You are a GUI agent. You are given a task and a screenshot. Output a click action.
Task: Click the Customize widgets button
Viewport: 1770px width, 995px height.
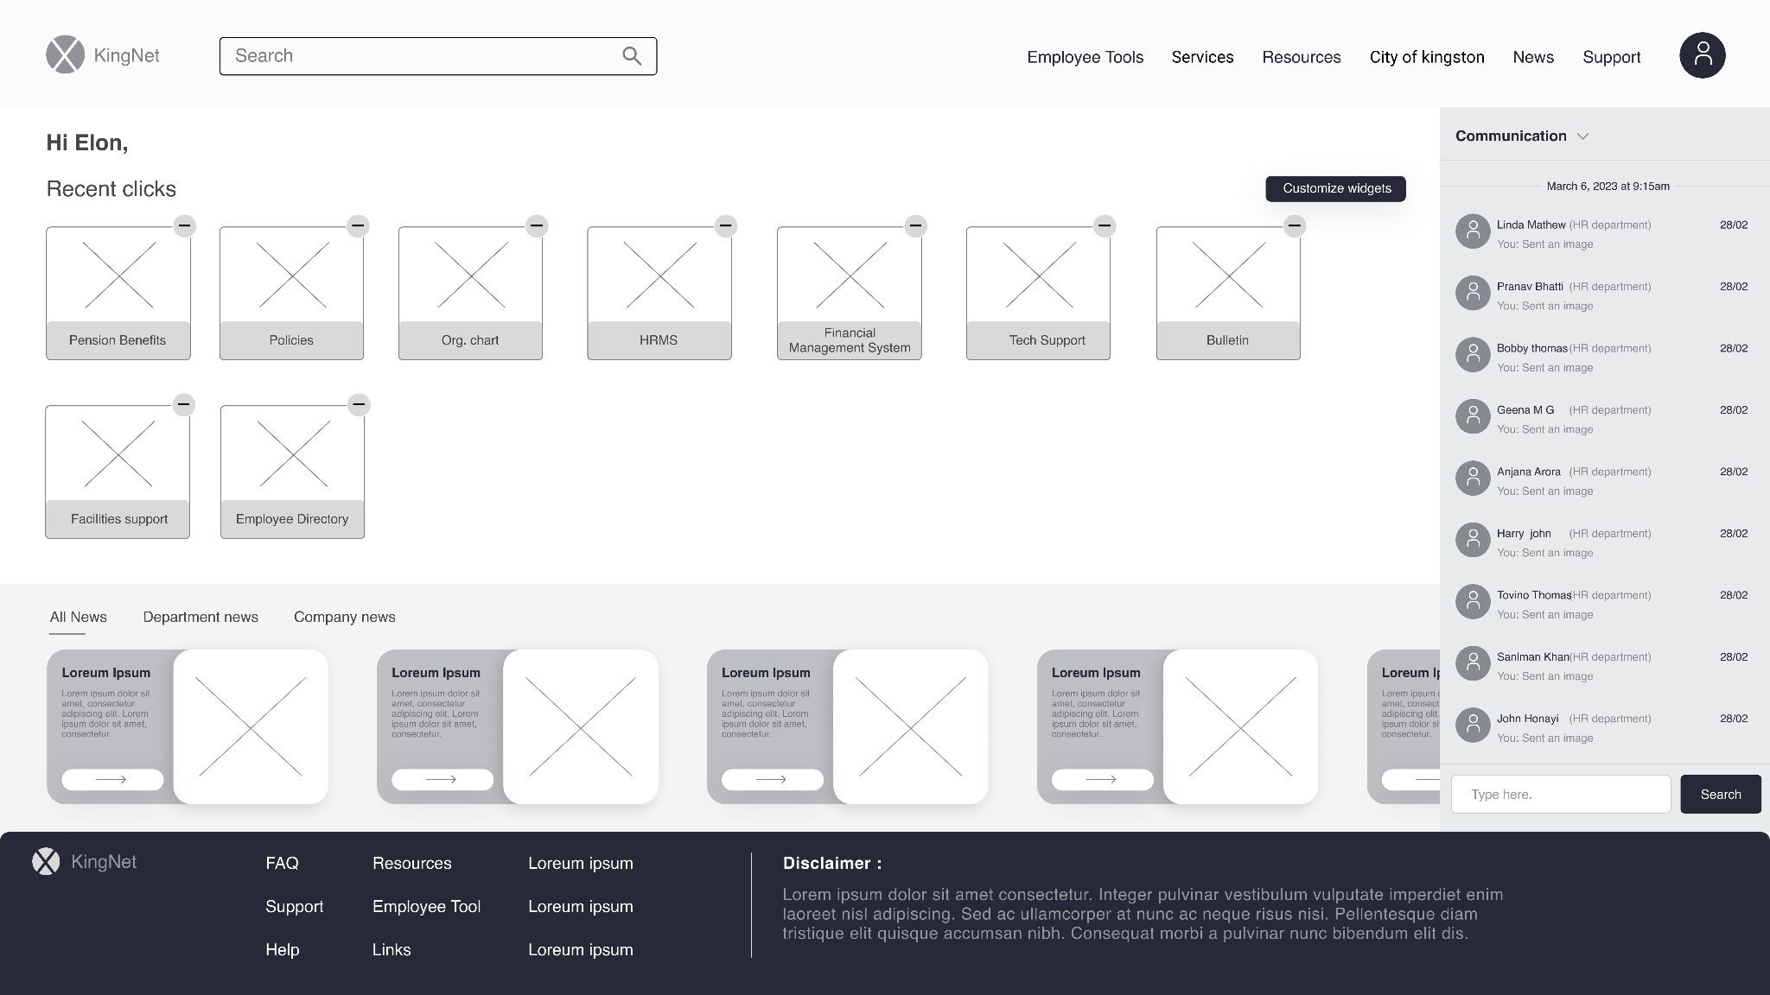tap(1336, 188)
